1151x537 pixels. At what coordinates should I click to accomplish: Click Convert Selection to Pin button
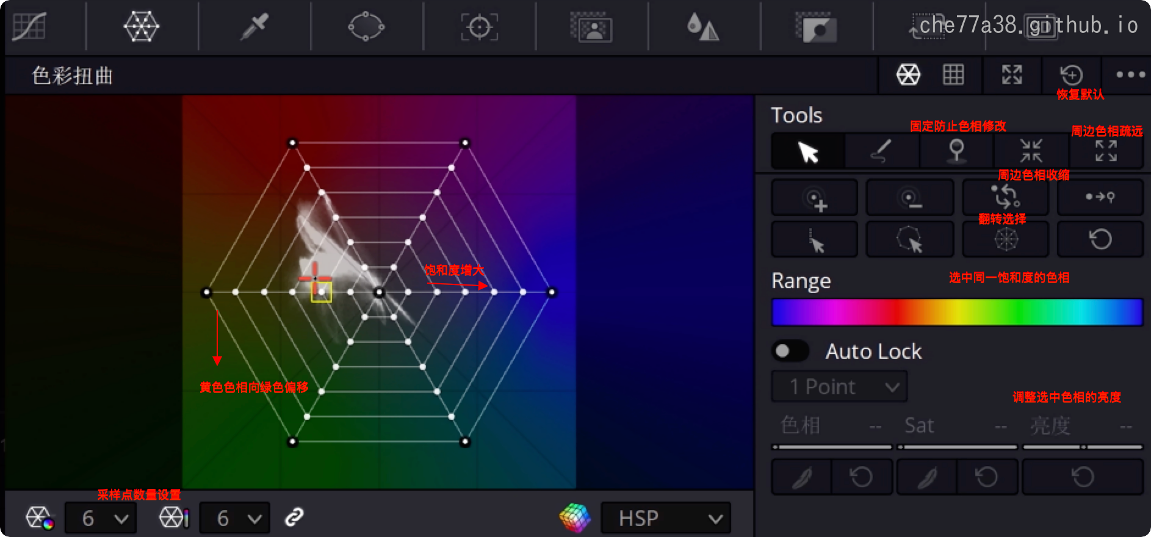pos(1100,198)
